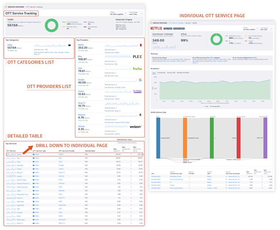Sort by the Max Gbits/s column header arrow

tap(120, 151)
